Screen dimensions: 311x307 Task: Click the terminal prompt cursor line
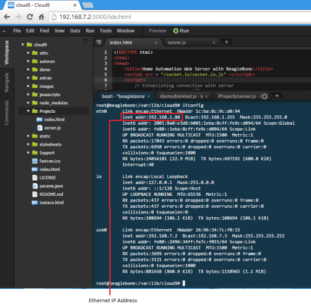(141, 283)
